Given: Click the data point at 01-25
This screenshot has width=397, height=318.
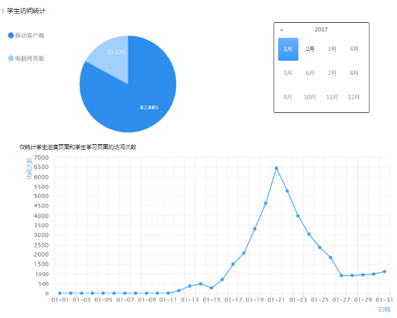Looking at the screenshot, I should [x=320, y=247].
